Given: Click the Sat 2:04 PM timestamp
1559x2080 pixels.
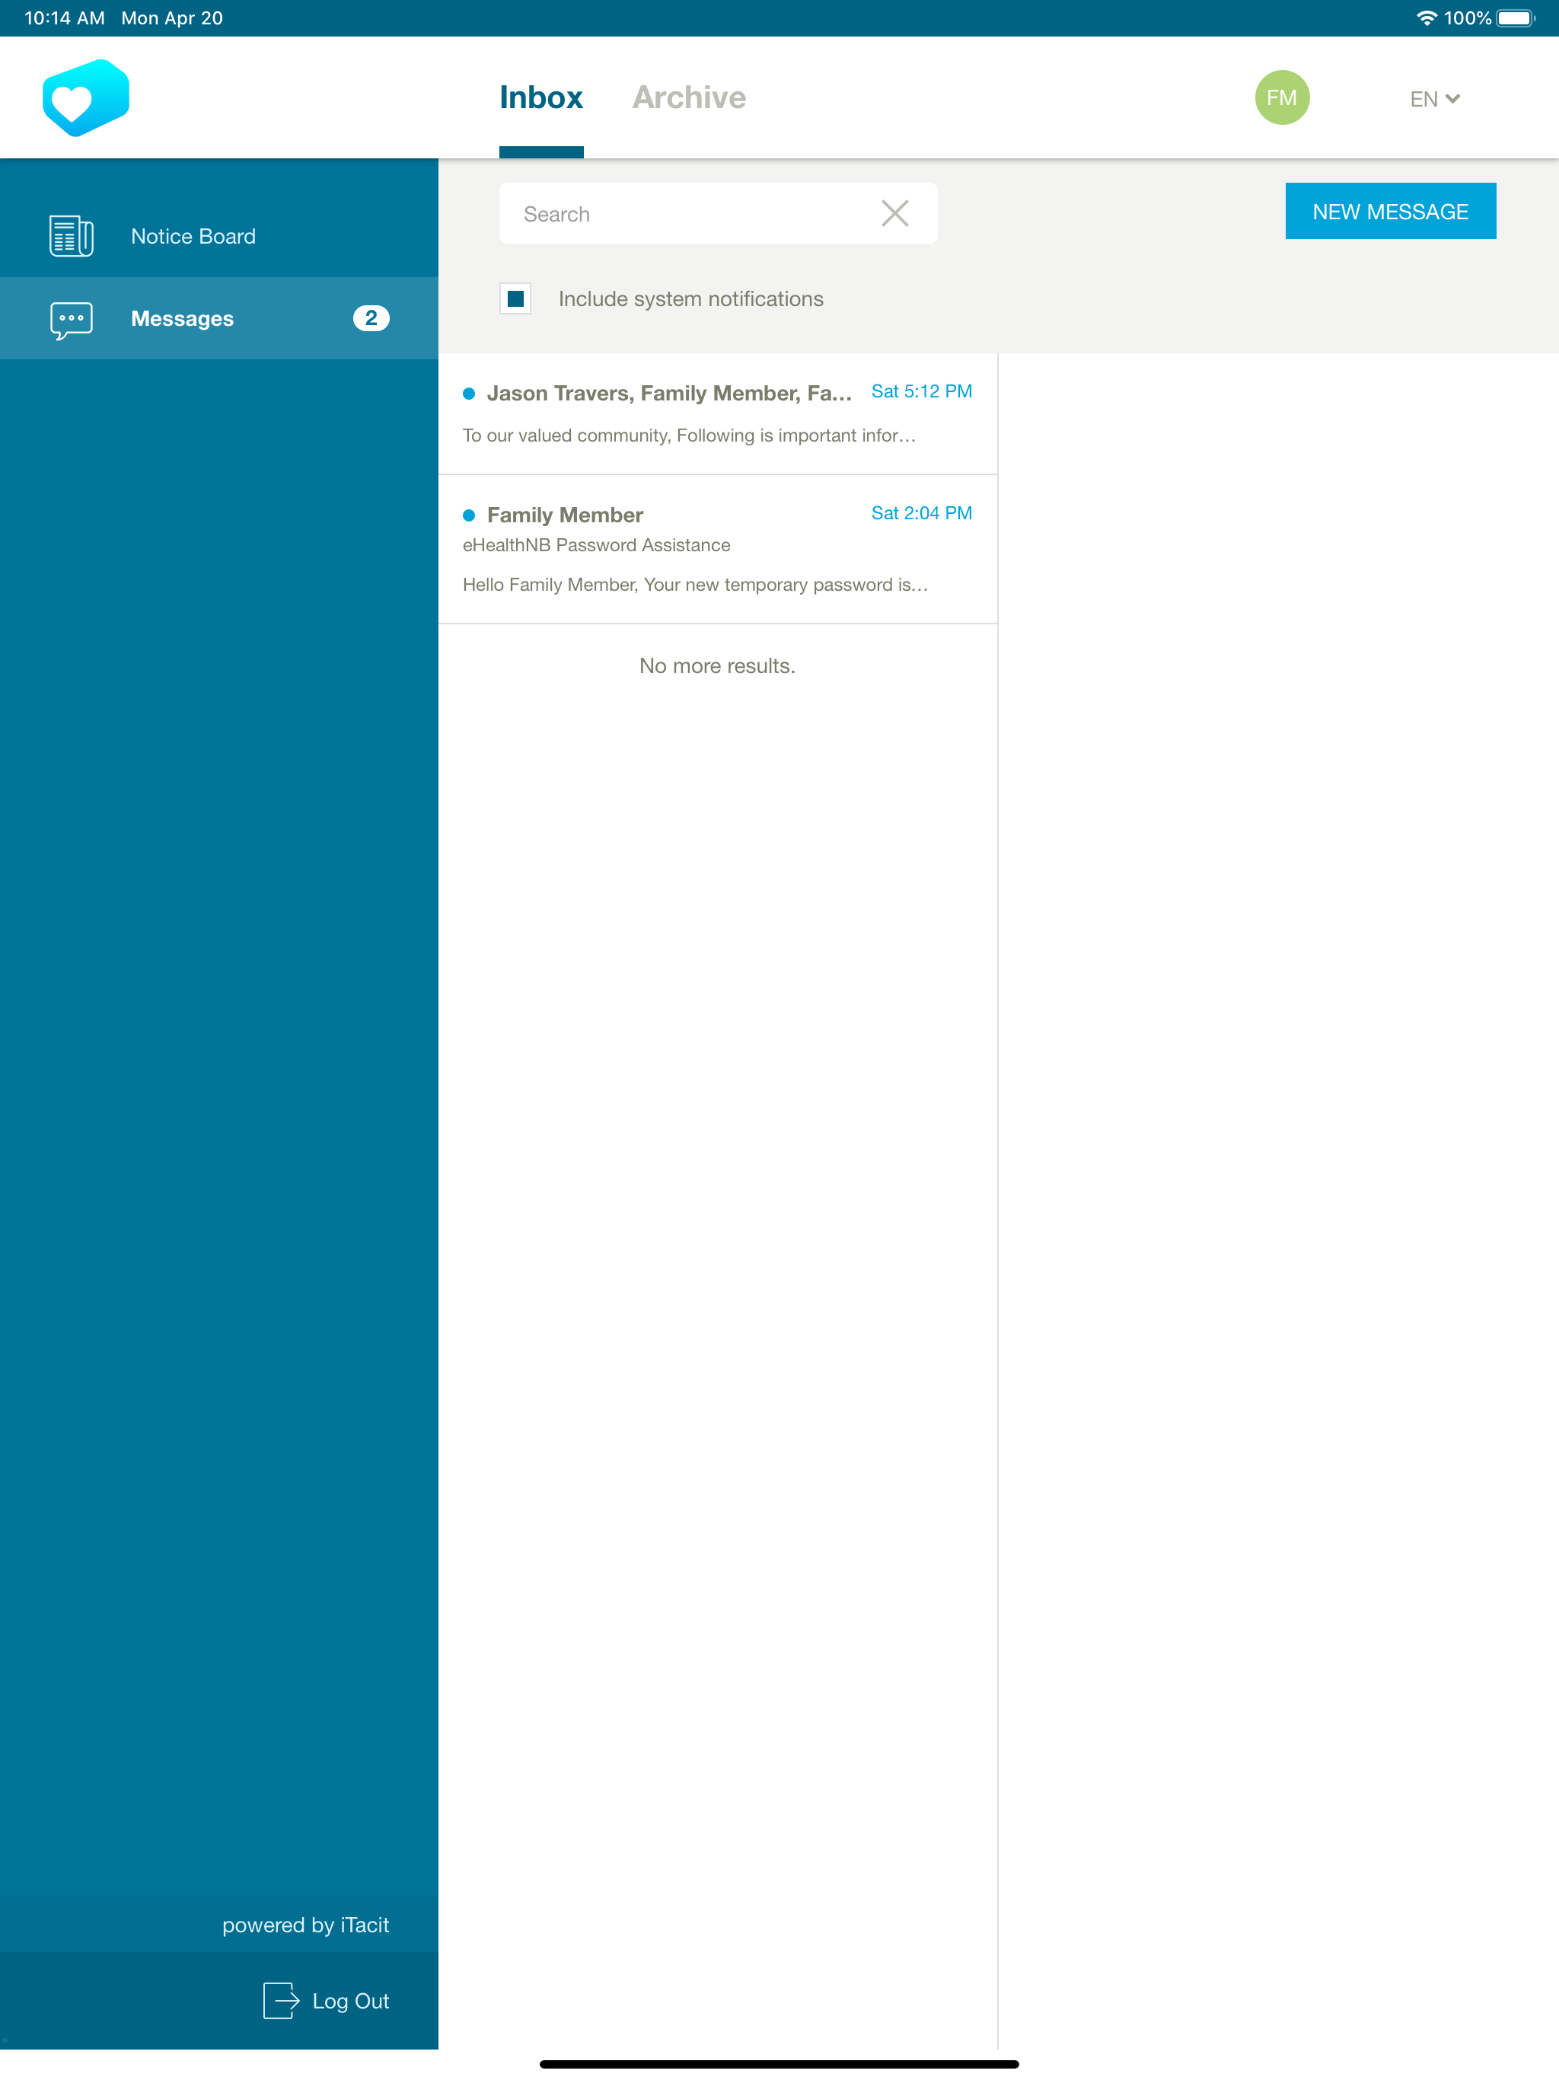Looking at the screenshot, I should pyautogui.click(x=922, y=513).
